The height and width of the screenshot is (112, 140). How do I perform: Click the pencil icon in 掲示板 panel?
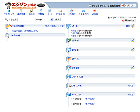coord(132,41)
